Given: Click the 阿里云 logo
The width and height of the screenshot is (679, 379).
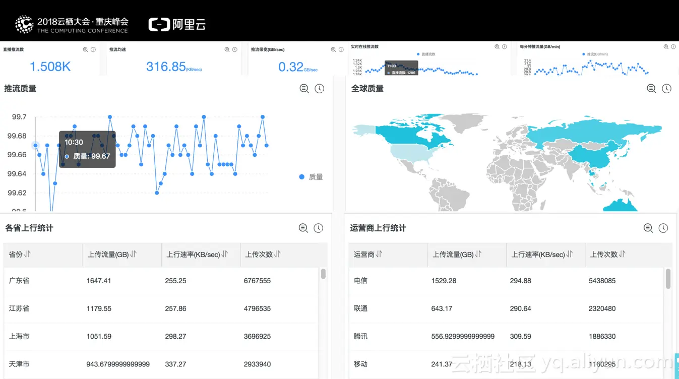Looking at the screenshot, I should (x=177, y=24).
